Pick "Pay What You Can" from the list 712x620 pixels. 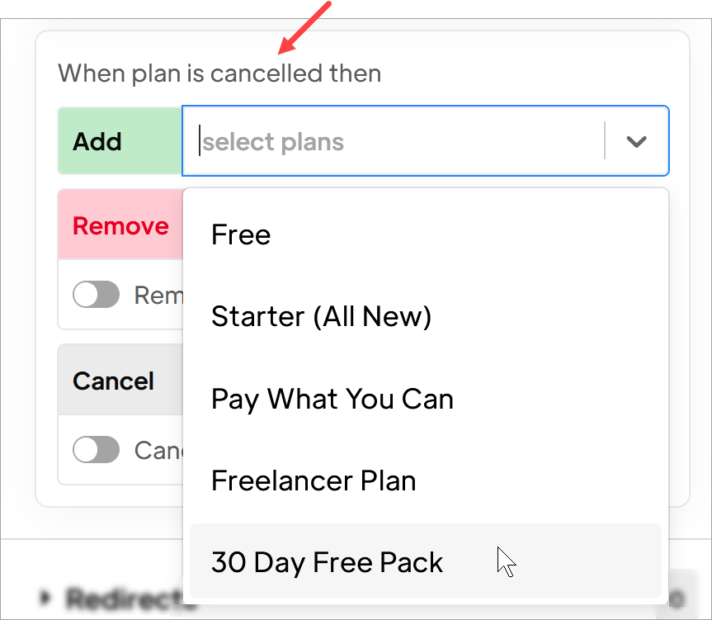(x=332, y=399)
